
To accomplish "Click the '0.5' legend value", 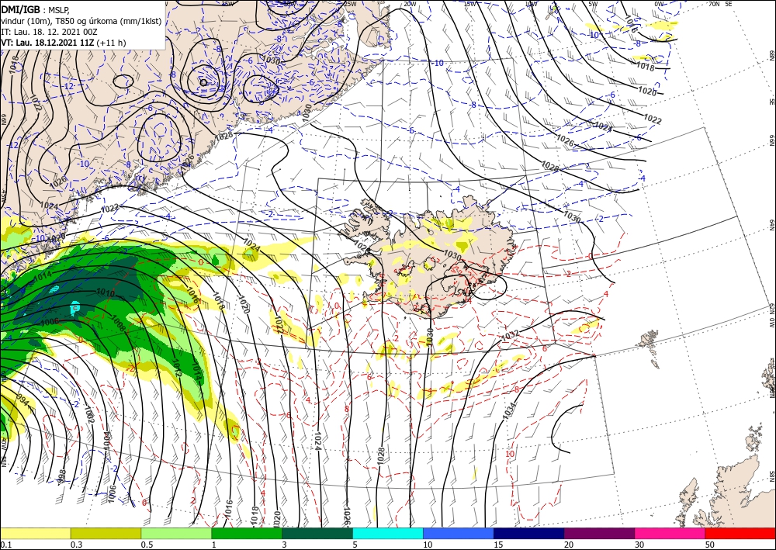I will tap(147, 545).
